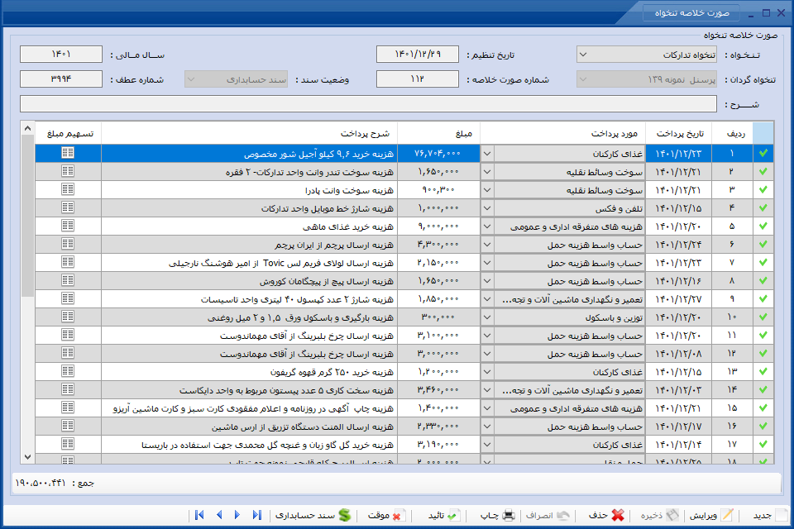Screen dimensions: 794x529
Task: Go to previous record arrow
Action: (219, 515)
